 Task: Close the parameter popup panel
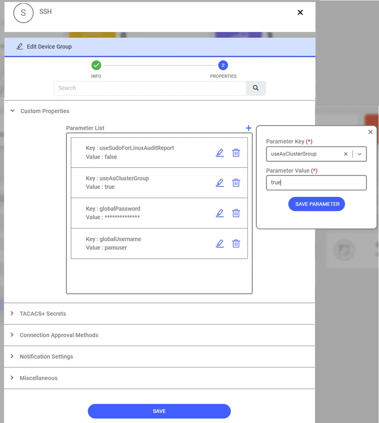[371, 132]
